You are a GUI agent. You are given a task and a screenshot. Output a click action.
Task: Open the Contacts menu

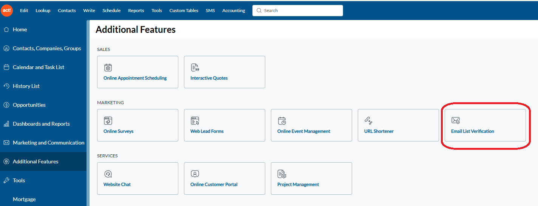point(67,11)
